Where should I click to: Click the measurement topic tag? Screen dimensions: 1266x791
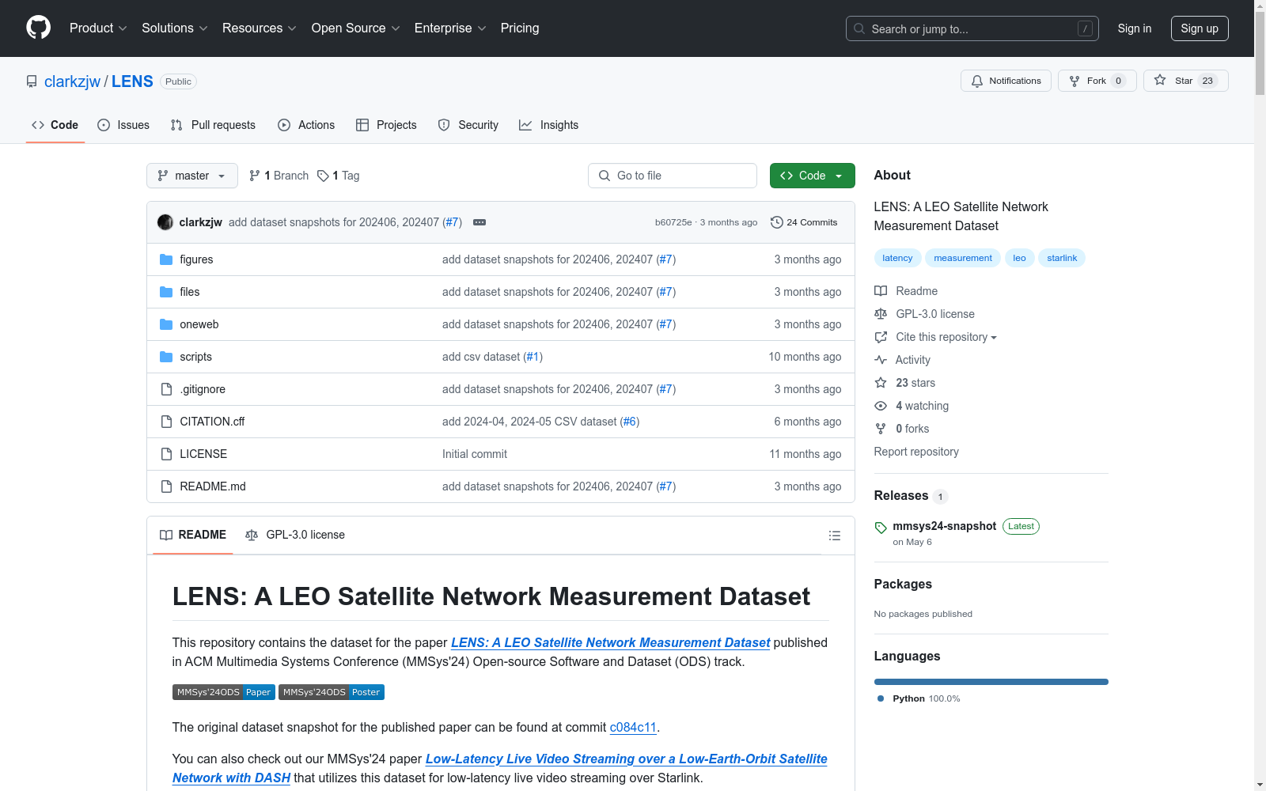pyautogui.click(x=962, y=258)
